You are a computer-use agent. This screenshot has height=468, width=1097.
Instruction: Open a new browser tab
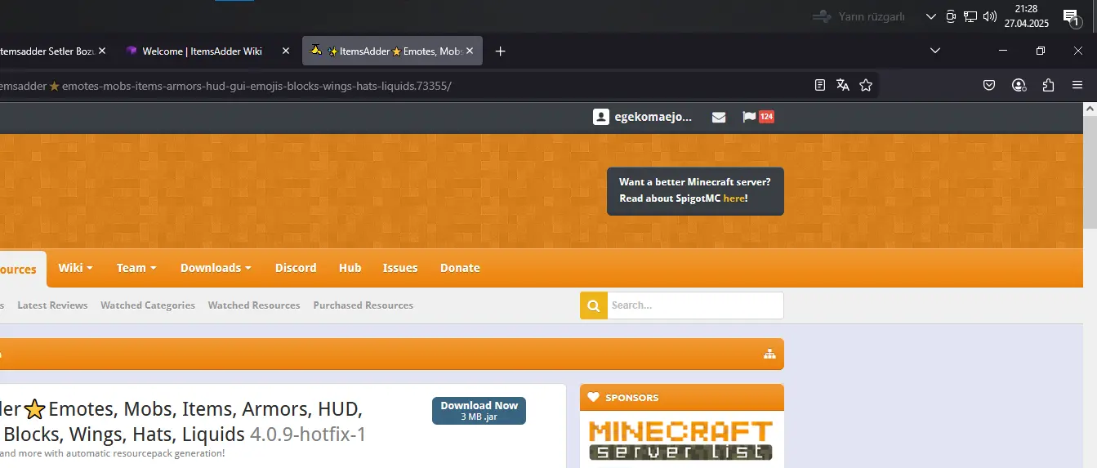tap(501, 51)
